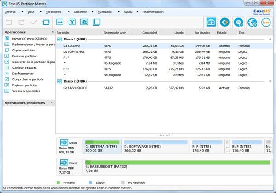The image size is (276, 193).
Task: Click the Desfragmentar sidebar icon
Action: point(7,74)
